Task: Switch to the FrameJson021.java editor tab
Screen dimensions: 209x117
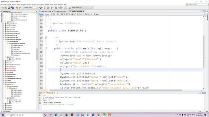Action: pyautogui.click(x=61, y=11)
